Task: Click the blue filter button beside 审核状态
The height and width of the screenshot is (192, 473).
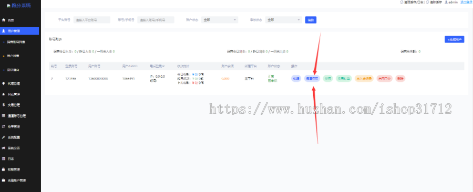Action: [311, 20]
